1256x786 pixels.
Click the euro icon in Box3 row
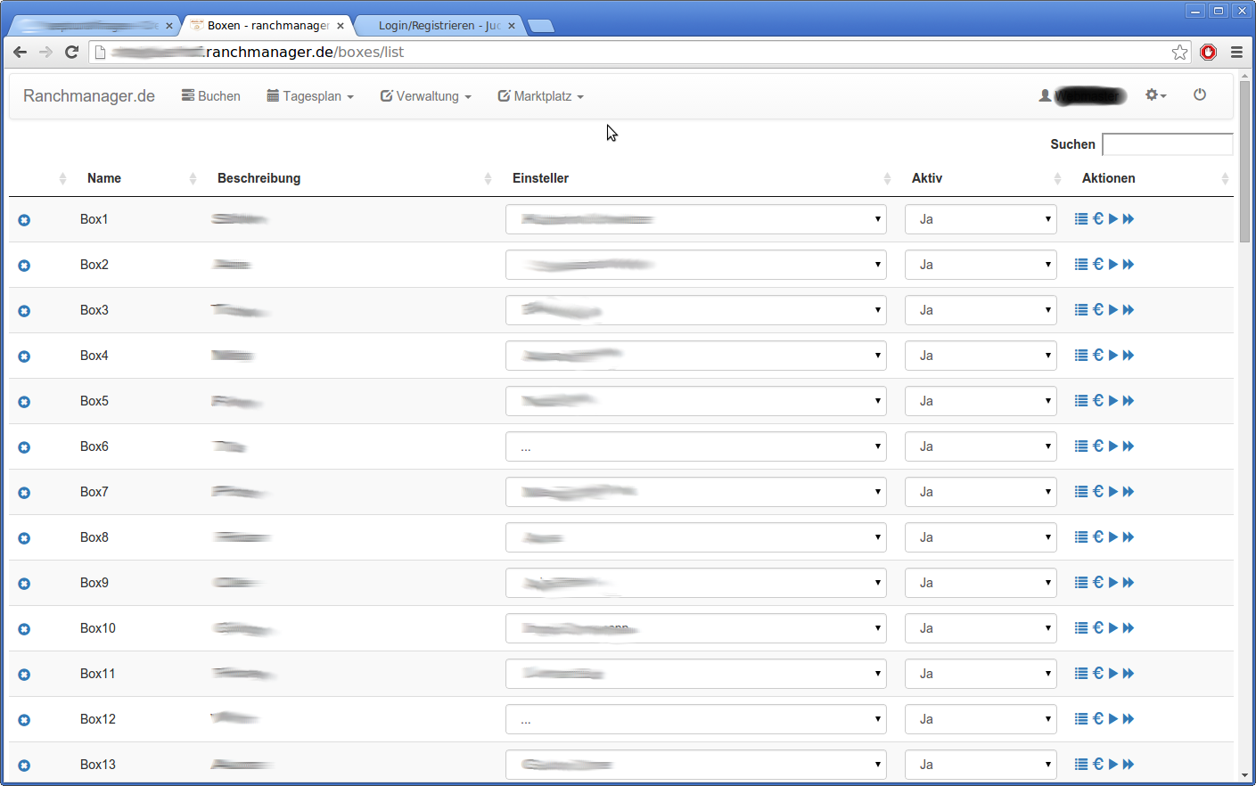pos(1098,310)
